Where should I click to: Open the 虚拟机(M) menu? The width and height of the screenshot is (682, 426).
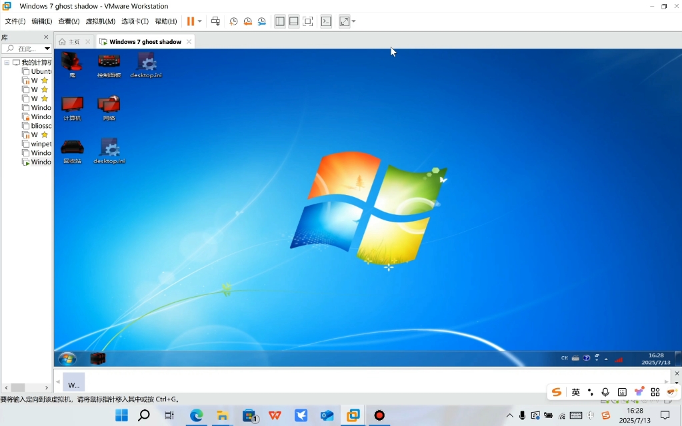(101, 21)
